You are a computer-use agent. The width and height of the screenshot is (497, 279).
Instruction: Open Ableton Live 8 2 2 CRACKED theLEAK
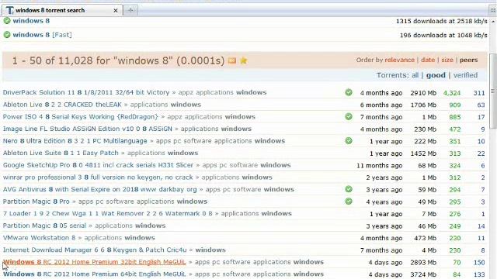pyautogui.click(x=62, y=105)
